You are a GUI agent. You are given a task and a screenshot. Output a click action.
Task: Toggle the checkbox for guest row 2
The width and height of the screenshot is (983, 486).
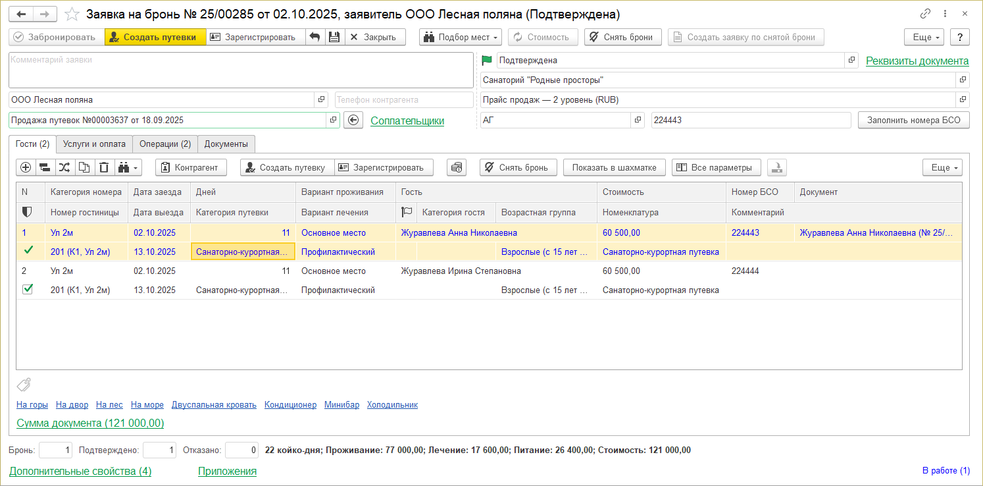[28, 289]
